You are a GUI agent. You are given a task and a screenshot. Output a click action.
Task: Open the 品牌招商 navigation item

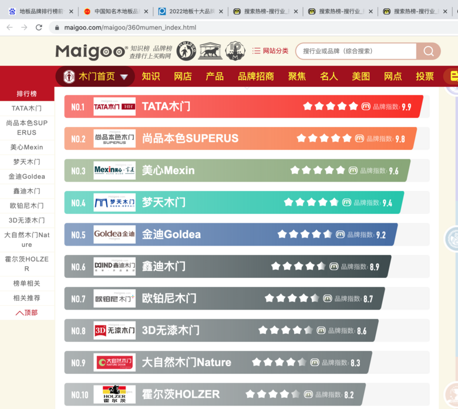point(255,76)
